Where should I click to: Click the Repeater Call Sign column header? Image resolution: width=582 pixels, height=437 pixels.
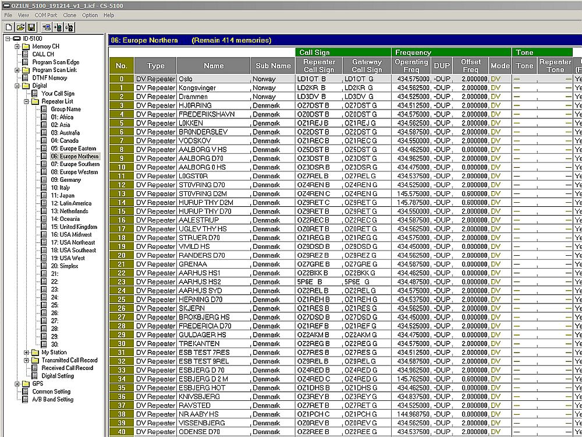point(319,65)
